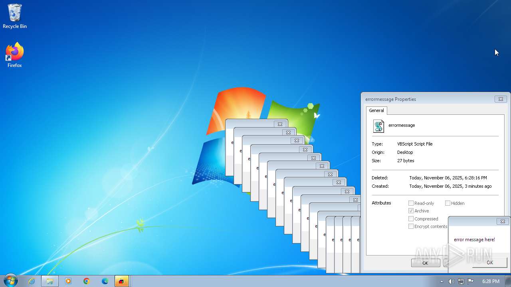The width and height of the screenshot is (511, 287).
Task: Open the Windows Start menu
Action: point(10,281)
